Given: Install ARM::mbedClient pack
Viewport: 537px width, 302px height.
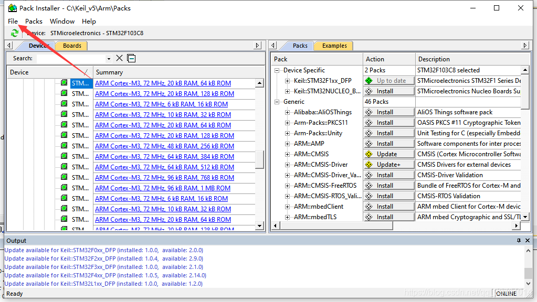Looking at the screenshot, I should [389, 207].
